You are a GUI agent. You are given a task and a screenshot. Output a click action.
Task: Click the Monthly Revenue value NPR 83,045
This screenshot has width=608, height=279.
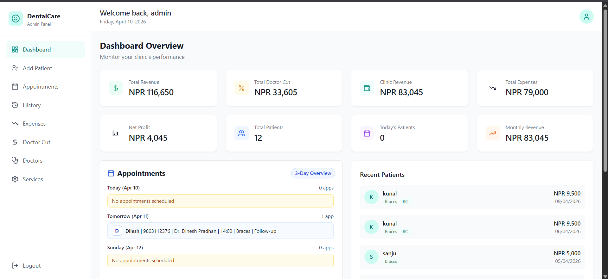tap(527, 138)
